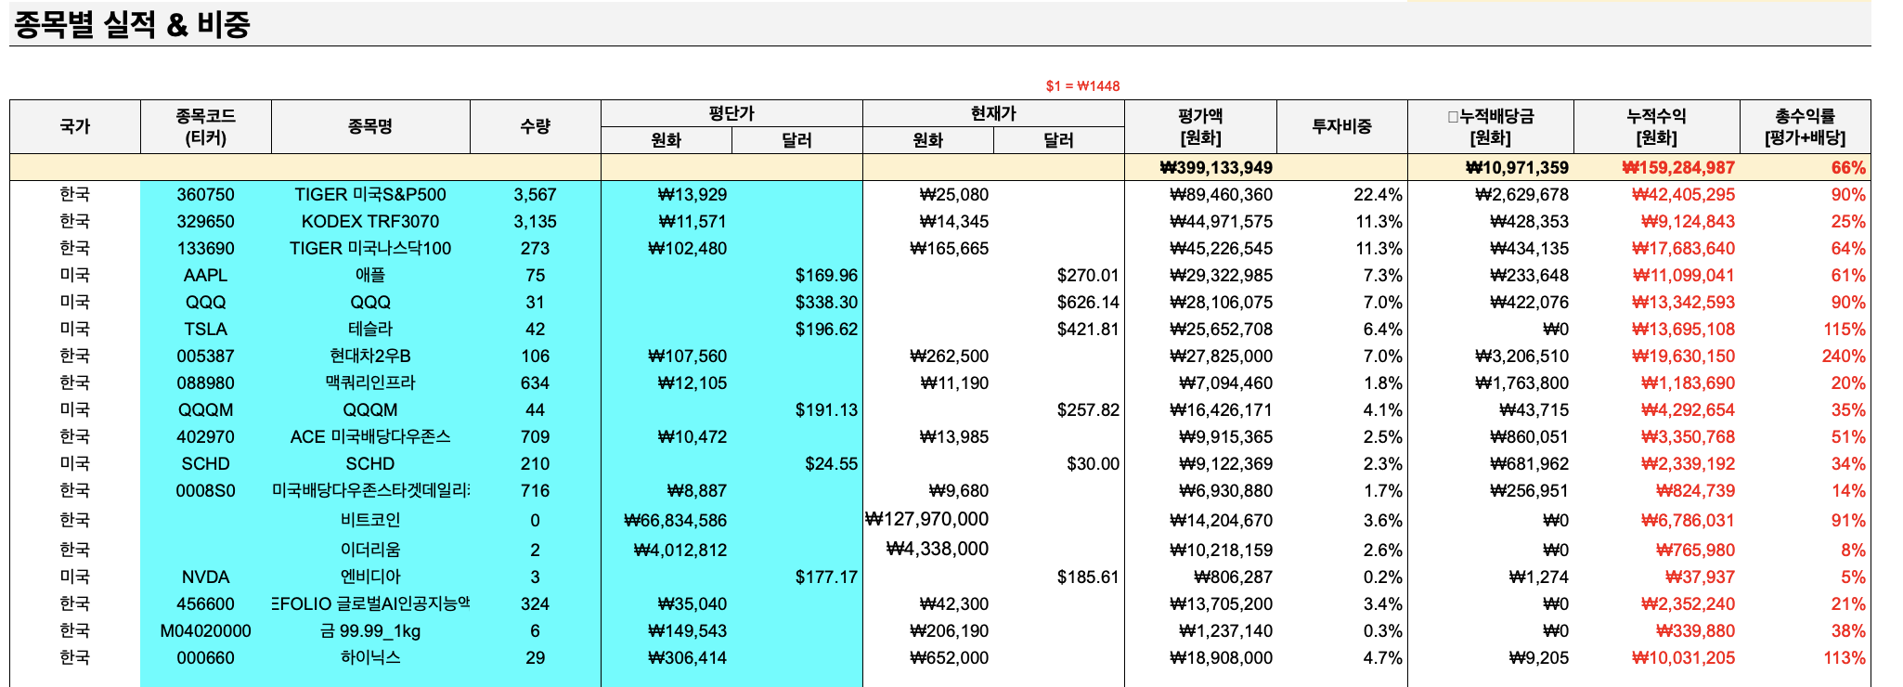Select the name cell '현대차2우B'
The width and height of the screenshot is (1903, 687).
pyautogui.click(x=370, y=356)
